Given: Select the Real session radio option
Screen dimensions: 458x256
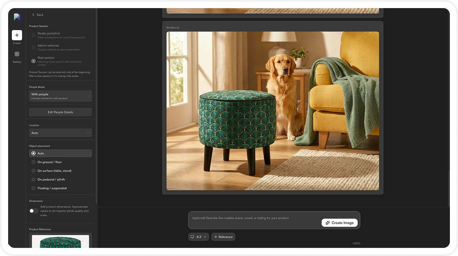Looking at the screenshot, I should pyautogui.click(x=33, y=61).
